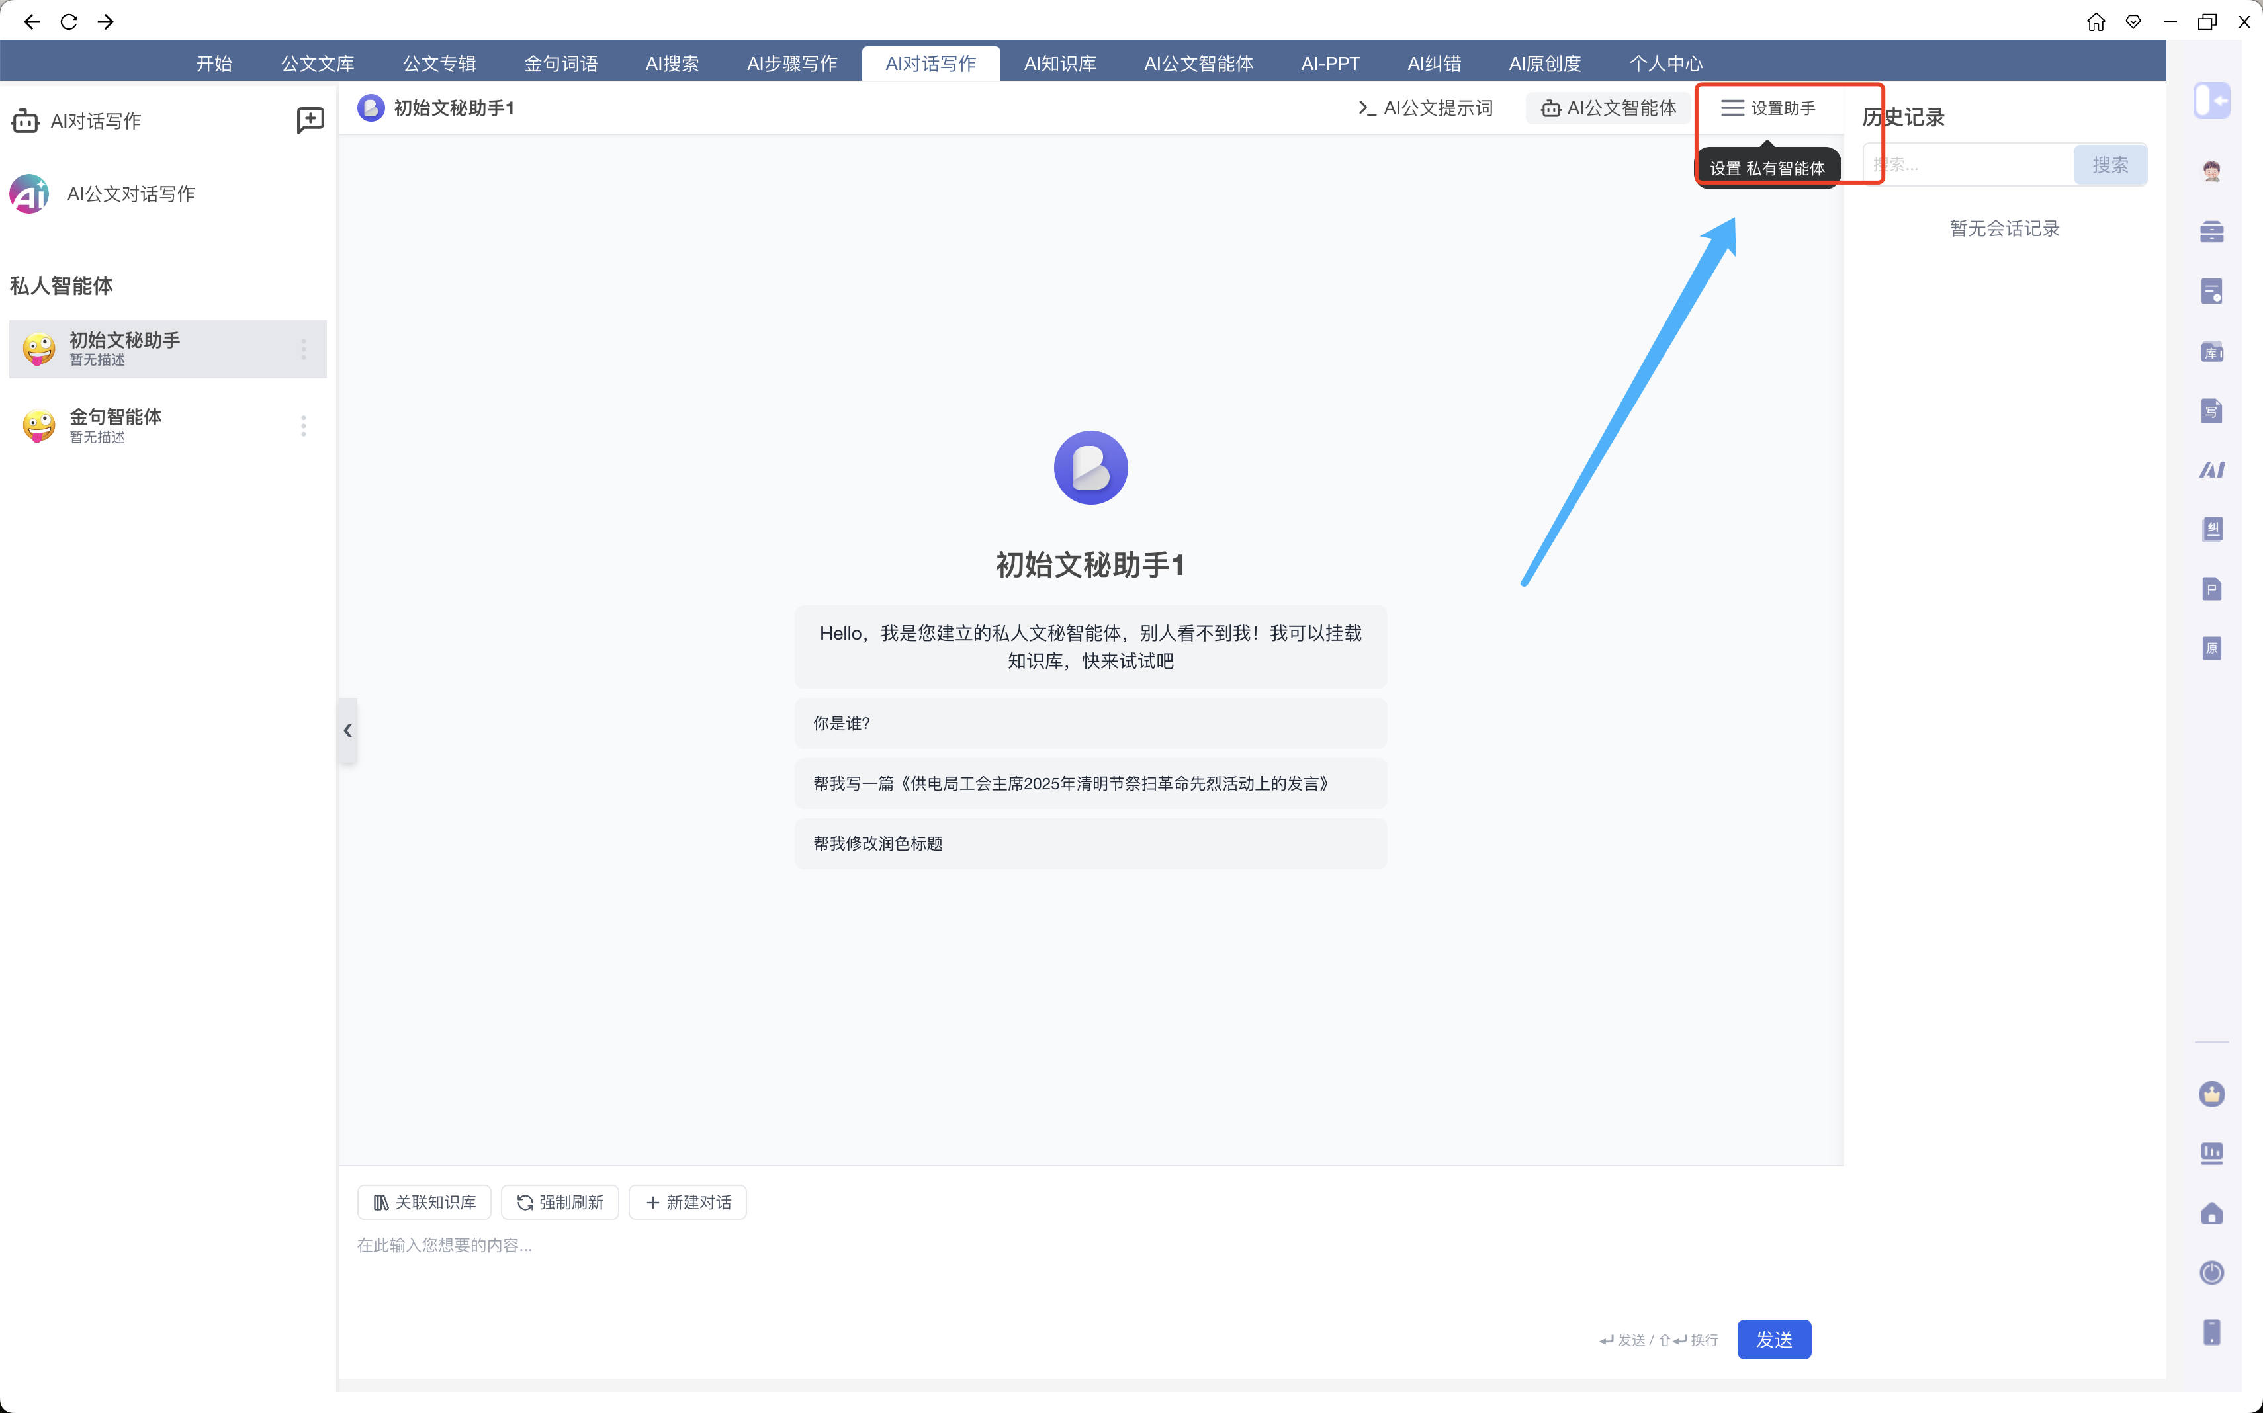Viewport: 2263px width, 1413px height.
Task: Click the crown icon in right sidebar
Action: tap(2211, 1093)
